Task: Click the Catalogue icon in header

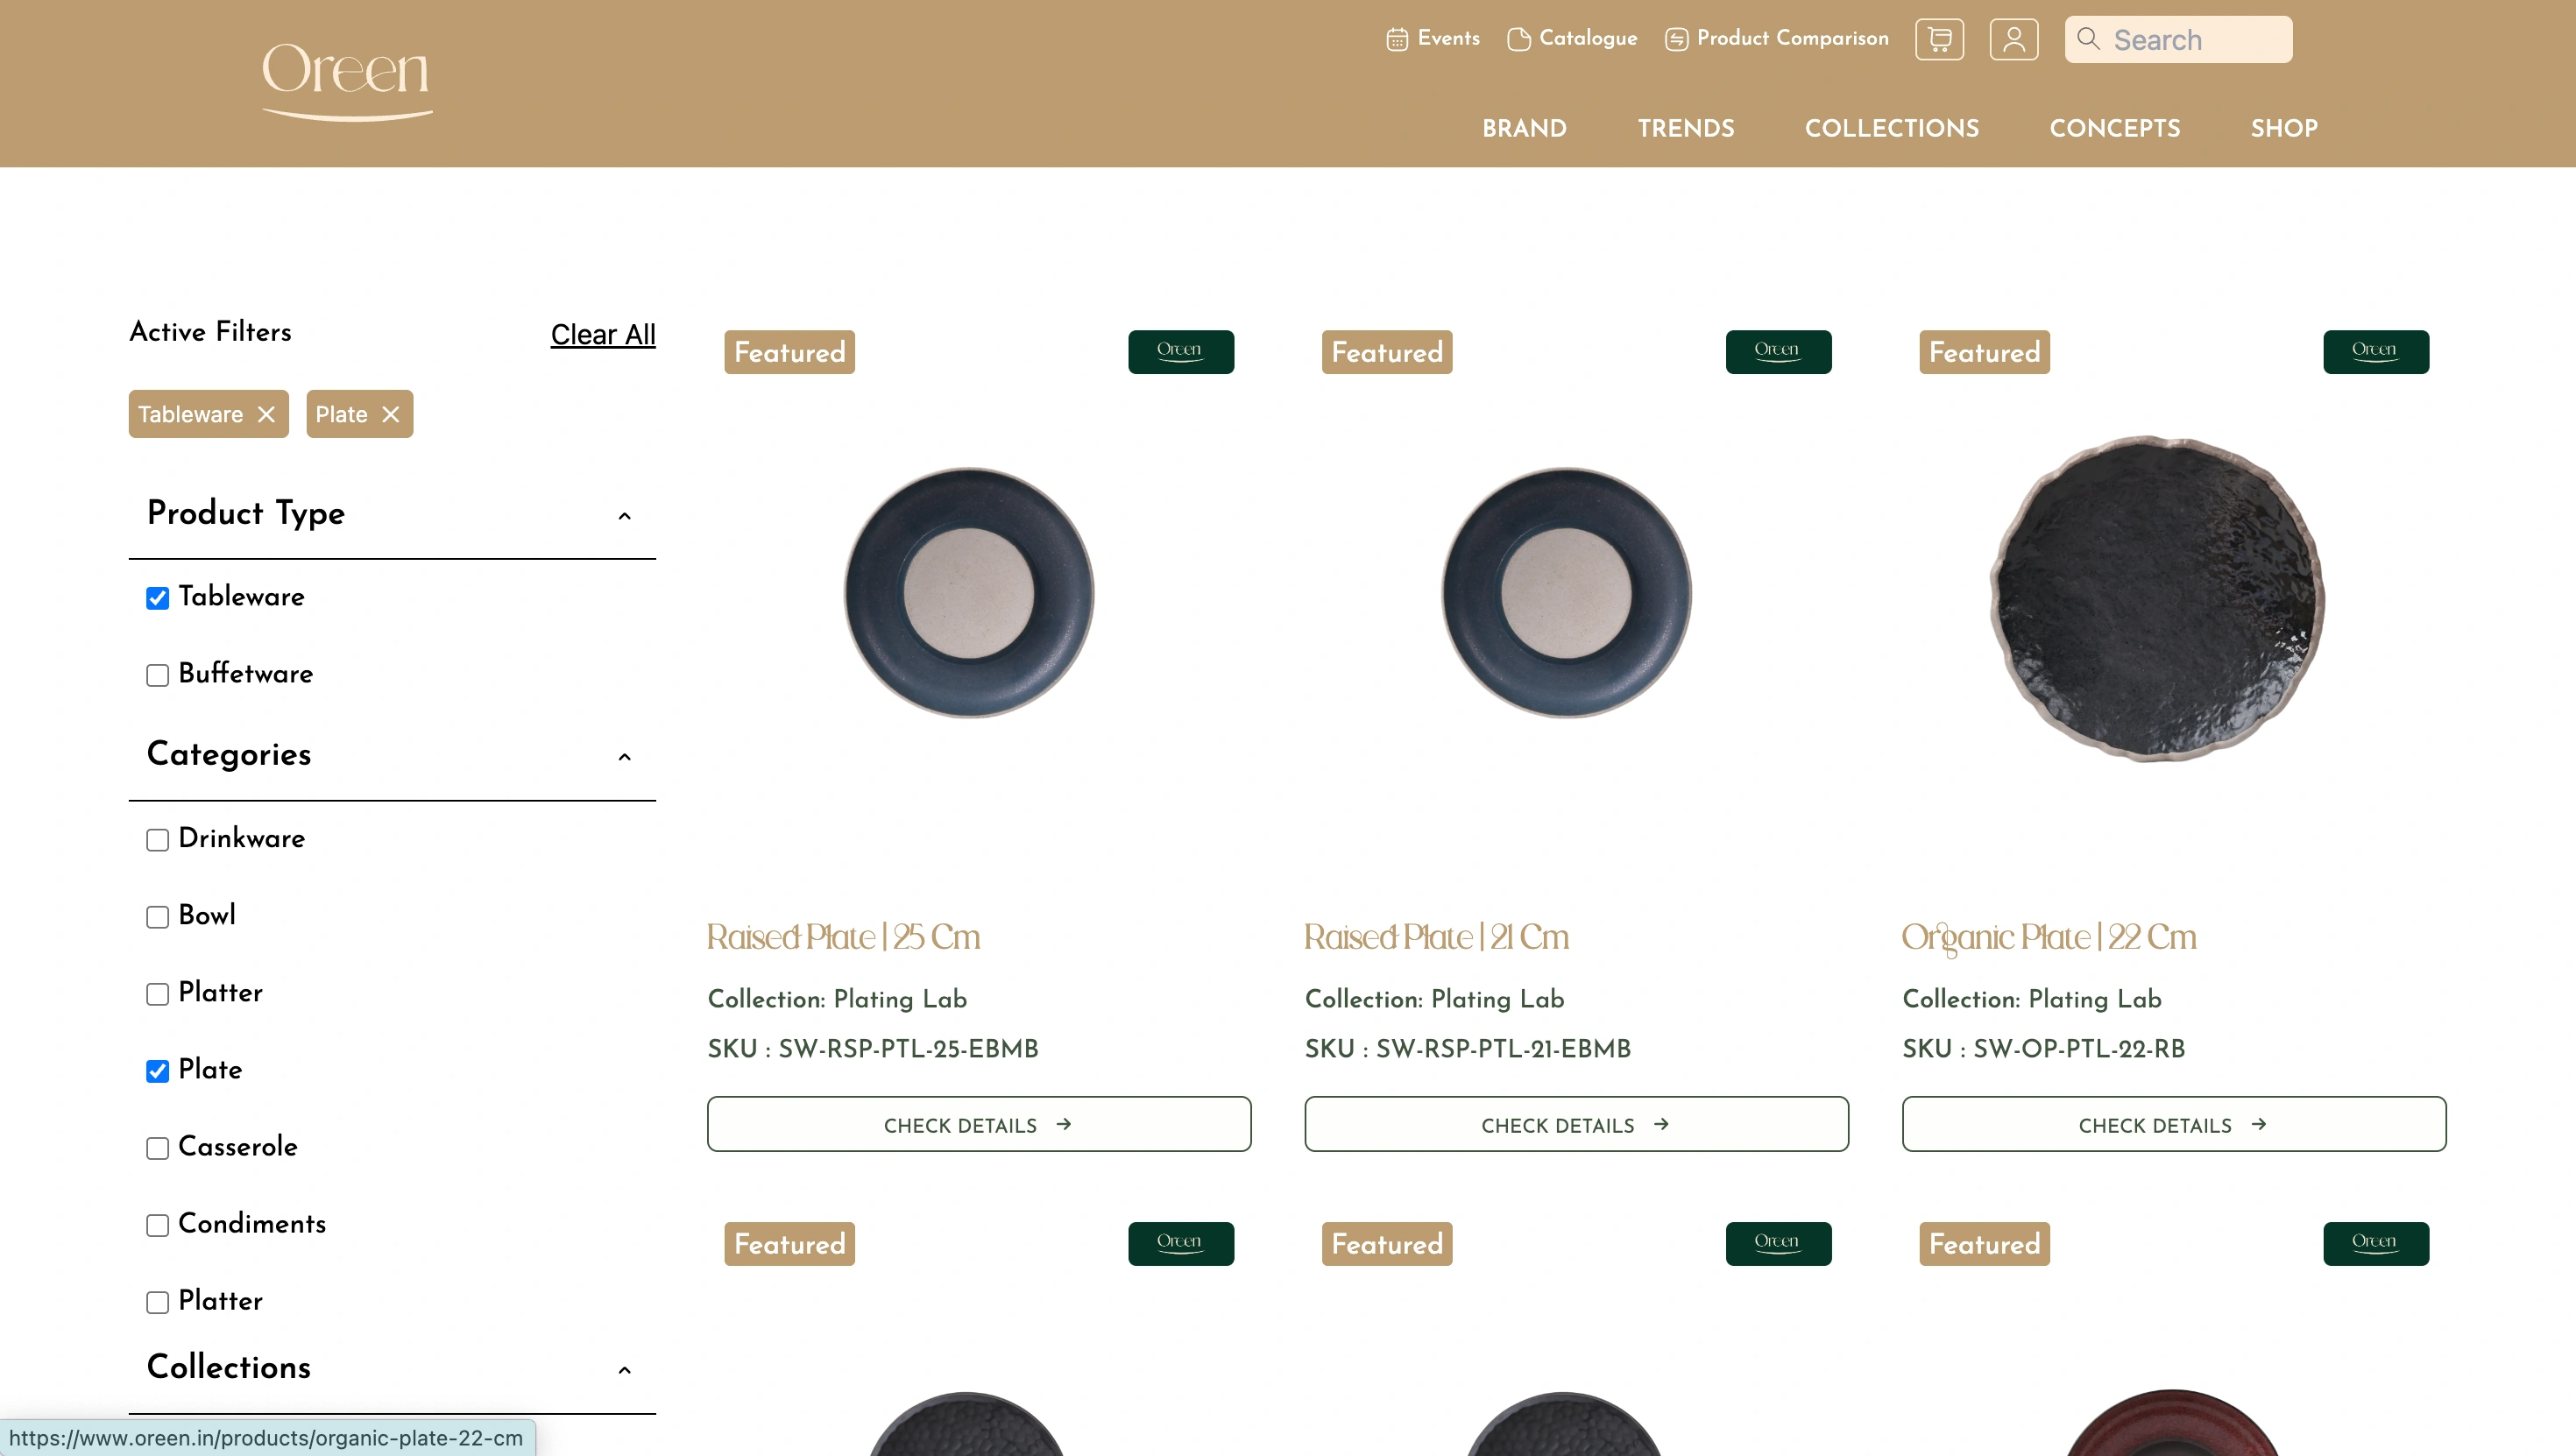Action: tap(1518, 39)
